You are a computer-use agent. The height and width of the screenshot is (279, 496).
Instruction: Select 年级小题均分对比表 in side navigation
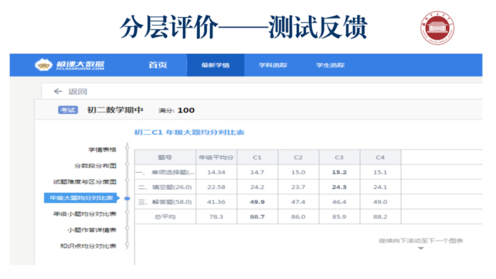(85, 214)
